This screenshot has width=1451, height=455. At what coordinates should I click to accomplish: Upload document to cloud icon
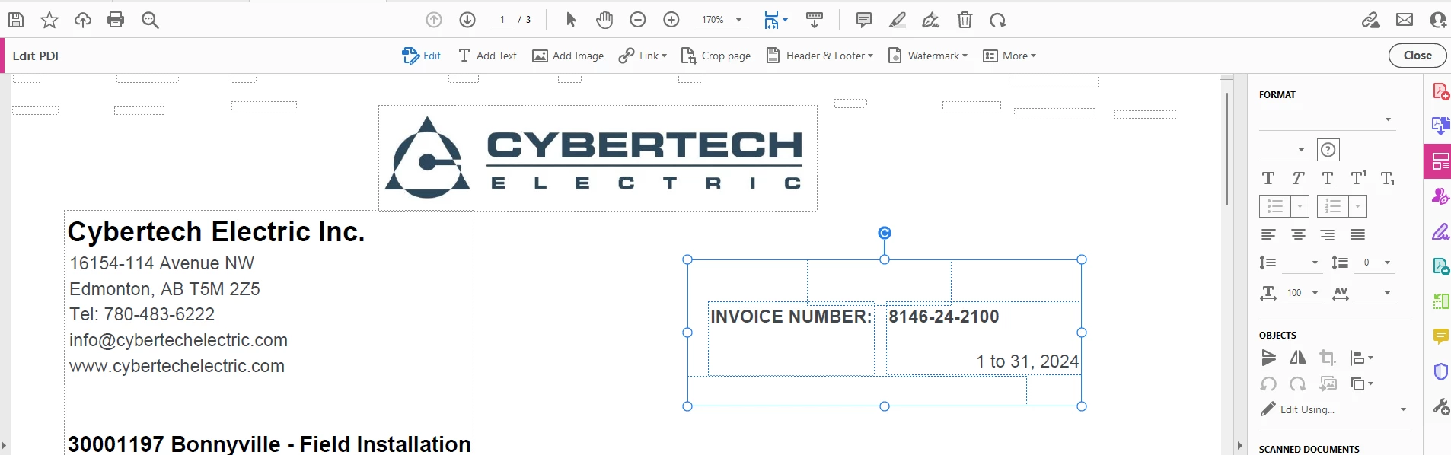click(x=82, y=20)
